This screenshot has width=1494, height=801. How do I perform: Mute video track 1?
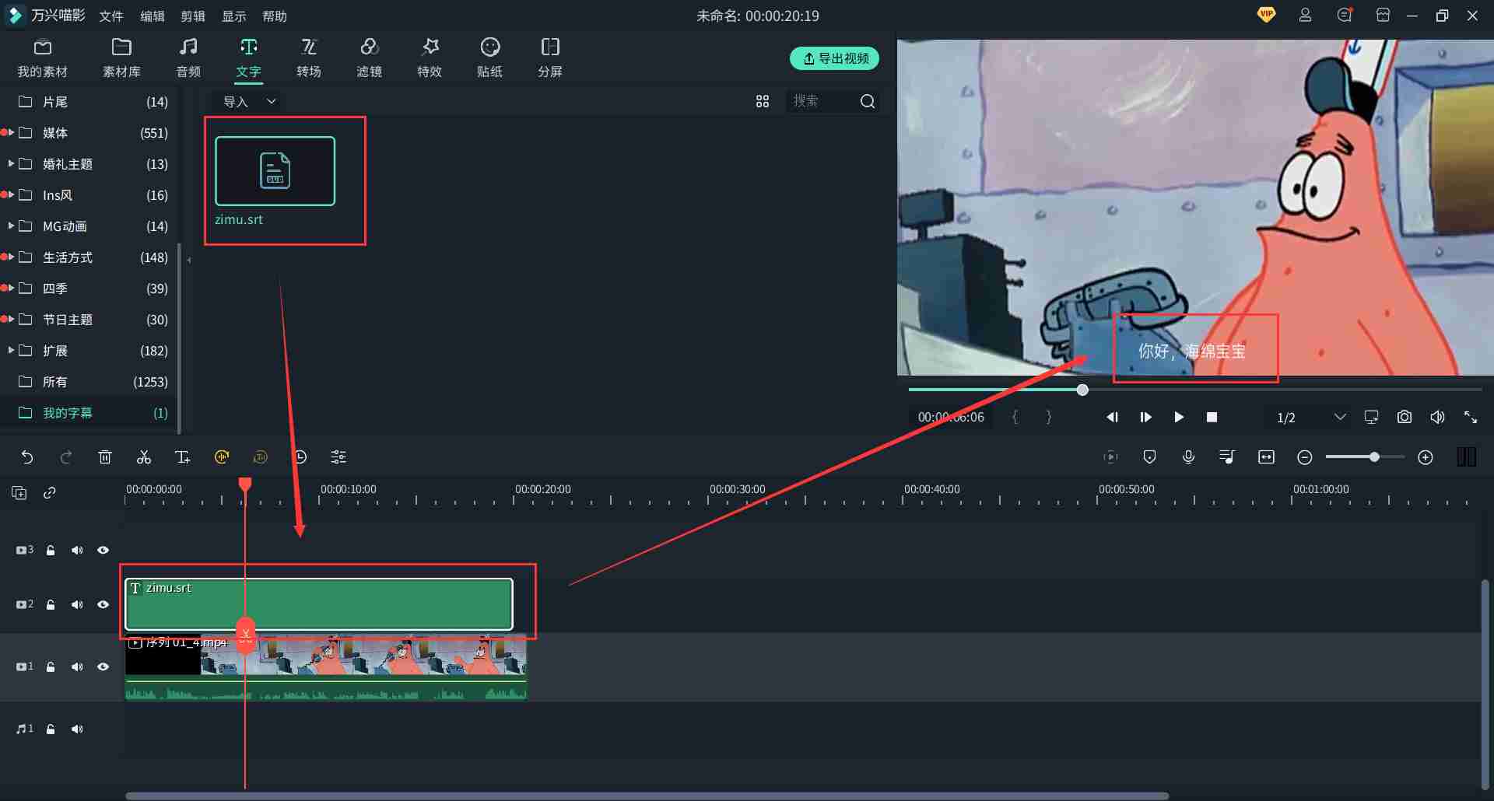(77, 666)
